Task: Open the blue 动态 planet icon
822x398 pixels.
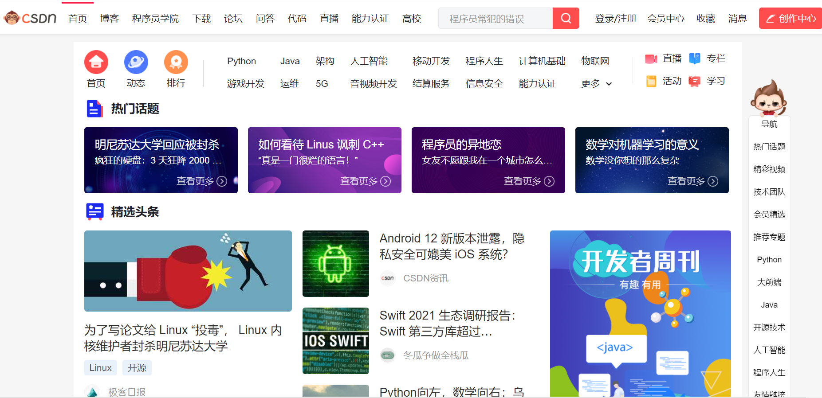Action: pos(136,62)
